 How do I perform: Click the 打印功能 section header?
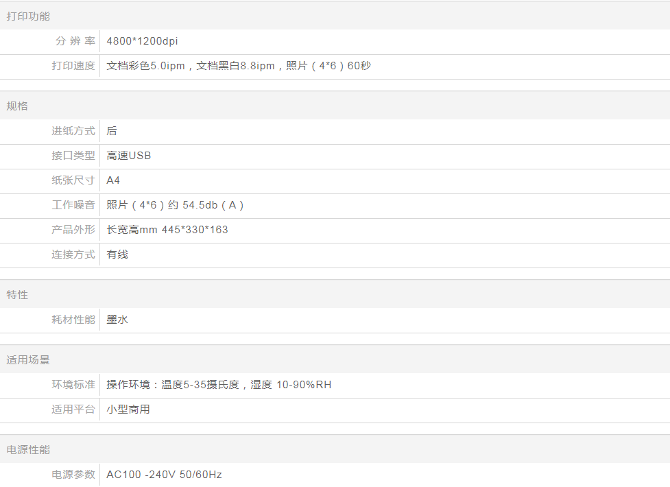click(x=28, y=16)
